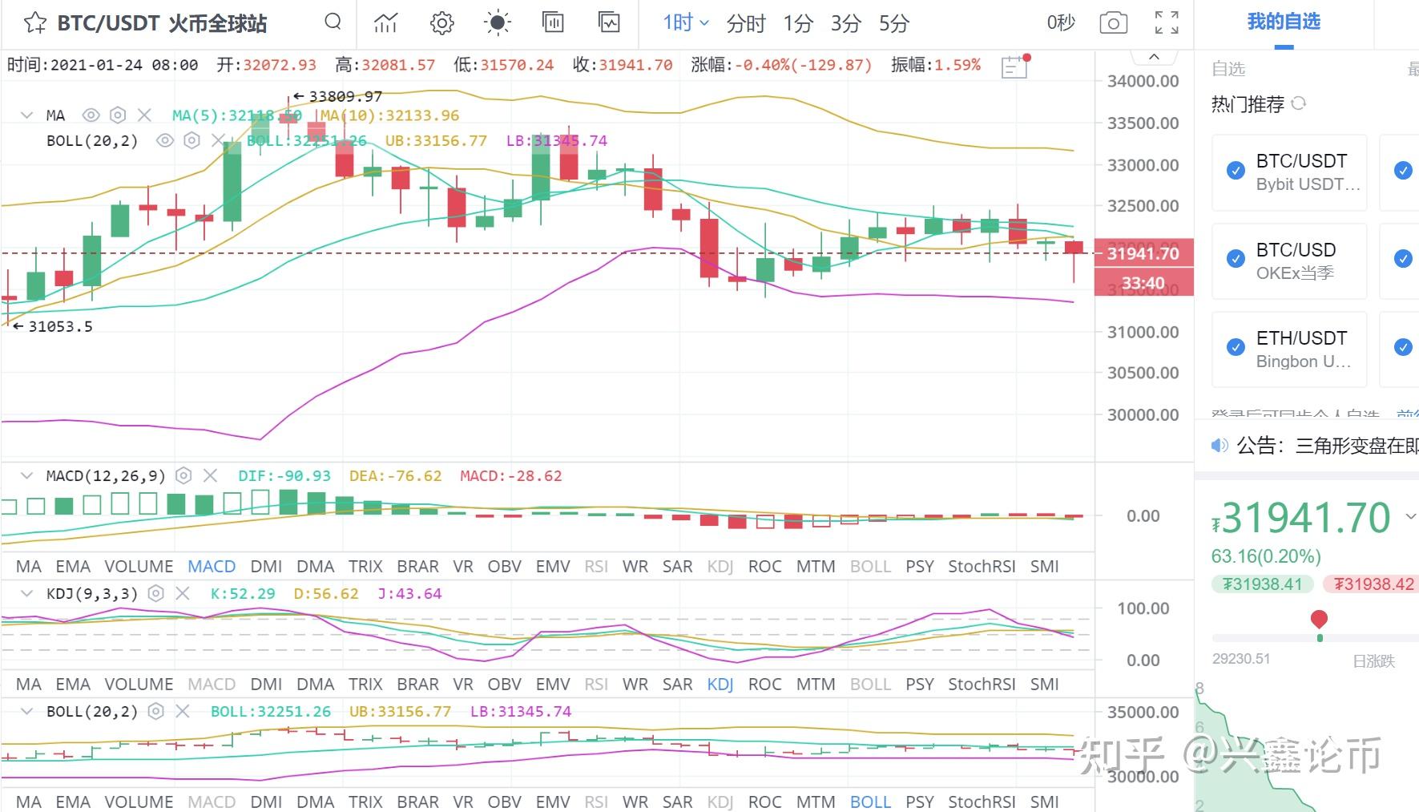Viewport: 1419px width, 812px height.
Task: Collapse the KDJ(9,3,3) chevron
Action: tap(26, 594)
